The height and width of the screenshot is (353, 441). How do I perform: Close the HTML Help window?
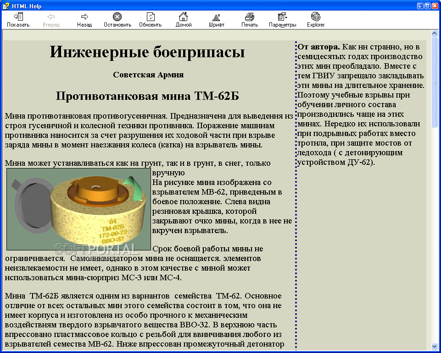pyautogui.click(x=435, y=6)
